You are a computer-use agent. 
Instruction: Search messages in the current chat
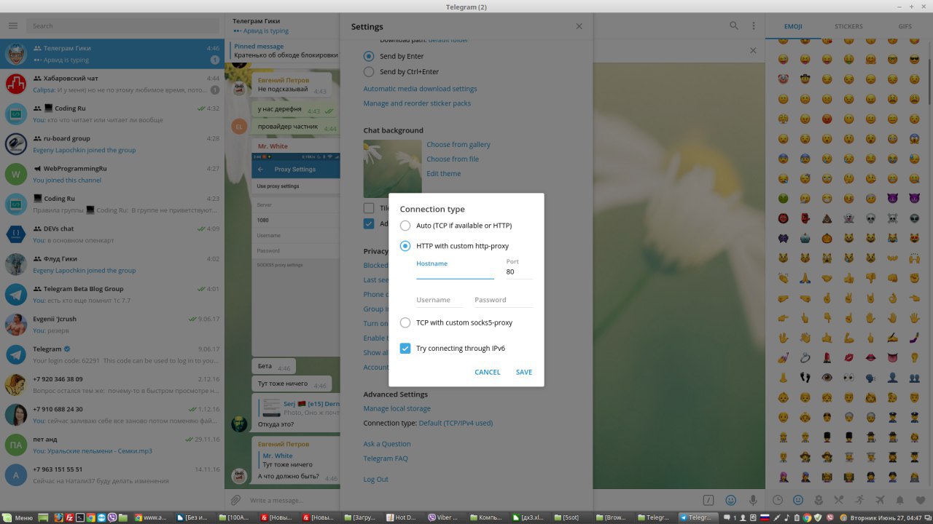pyautogui.click(x=734, y=26)
